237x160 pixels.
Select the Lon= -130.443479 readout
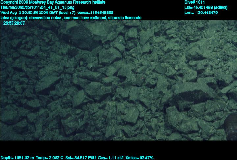pos(201,13)
